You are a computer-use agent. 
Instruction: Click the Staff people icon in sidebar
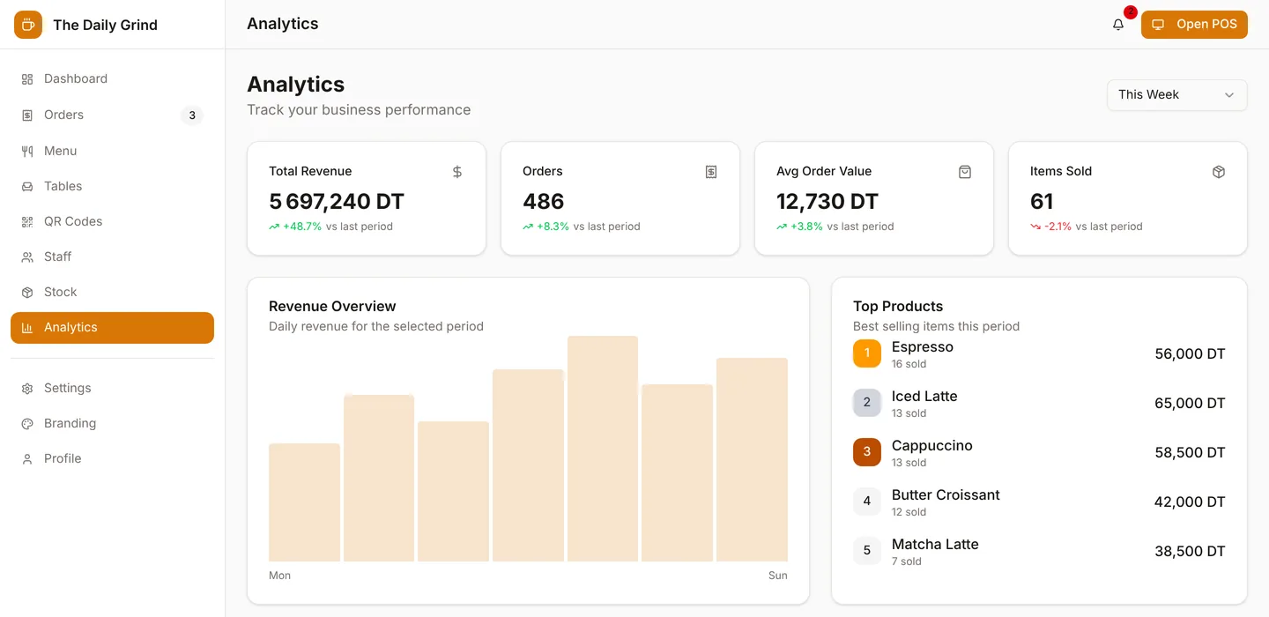27,257
